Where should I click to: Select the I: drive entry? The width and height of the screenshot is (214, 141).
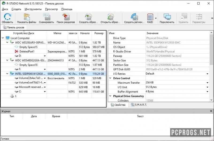point(16,96)
